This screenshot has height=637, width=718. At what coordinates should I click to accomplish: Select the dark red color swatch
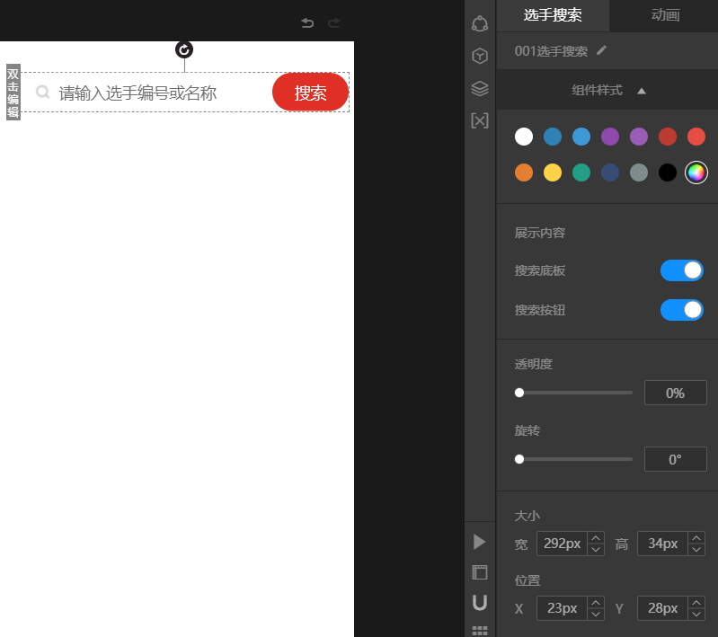[668, 137]
